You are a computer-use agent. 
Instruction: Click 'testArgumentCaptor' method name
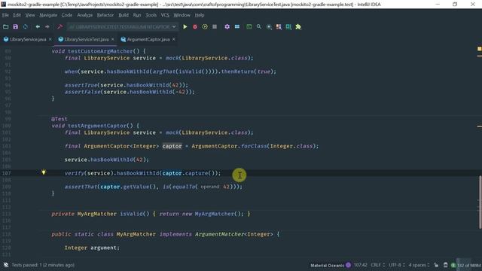click(97, 126)
